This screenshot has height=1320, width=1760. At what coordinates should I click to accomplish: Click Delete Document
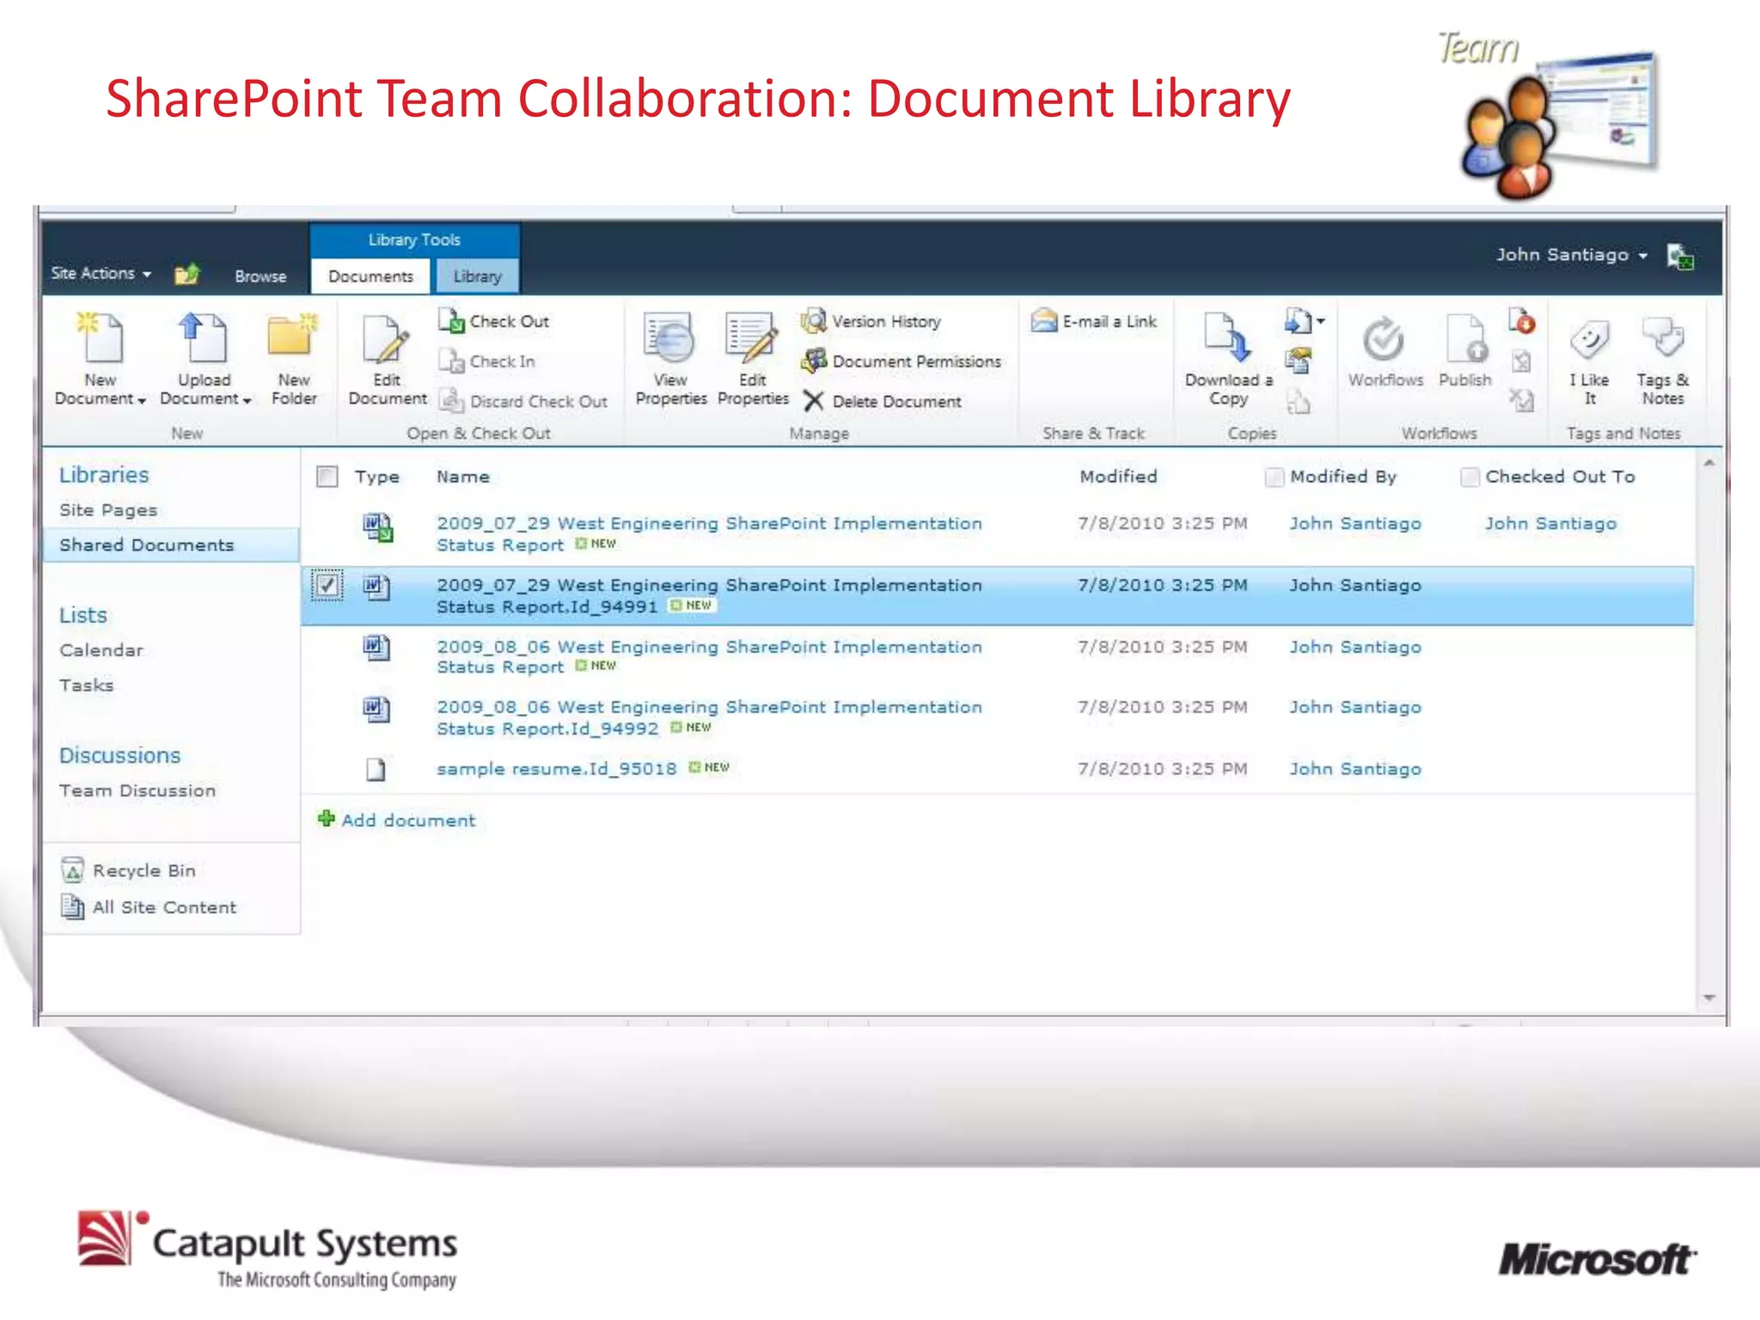(x=883, y=401)
